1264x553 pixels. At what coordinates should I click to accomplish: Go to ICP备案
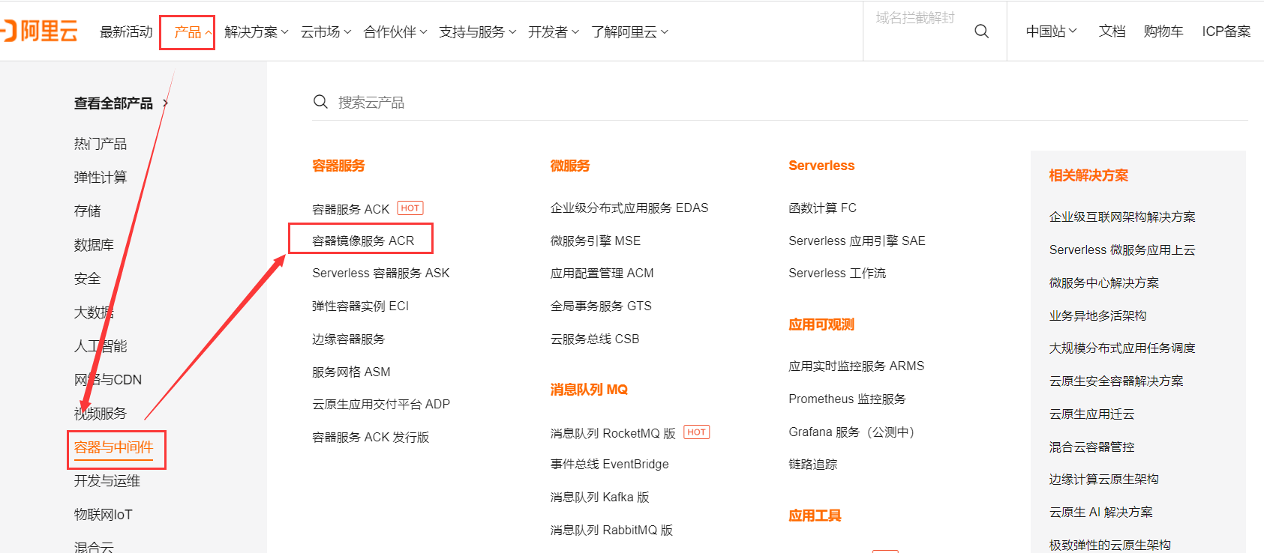(1226, 31)
